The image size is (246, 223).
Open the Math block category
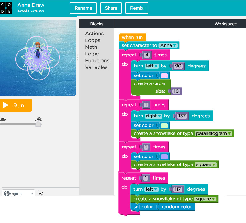[x=91, y=47]
